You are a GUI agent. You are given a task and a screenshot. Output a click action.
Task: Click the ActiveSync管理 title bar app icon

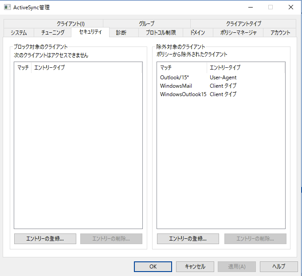(8, 8)
